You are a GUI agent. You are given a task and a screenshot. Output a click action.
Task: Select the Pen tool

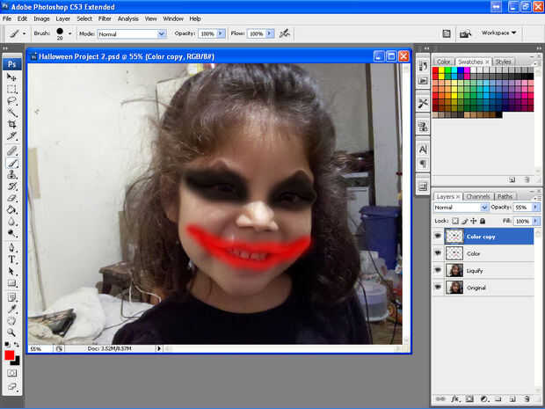[11, 248]
